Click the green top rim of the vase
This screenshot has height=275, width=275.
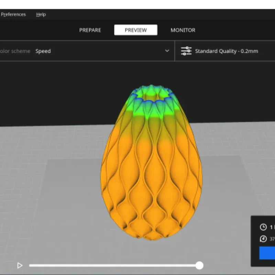pos(151,110)
